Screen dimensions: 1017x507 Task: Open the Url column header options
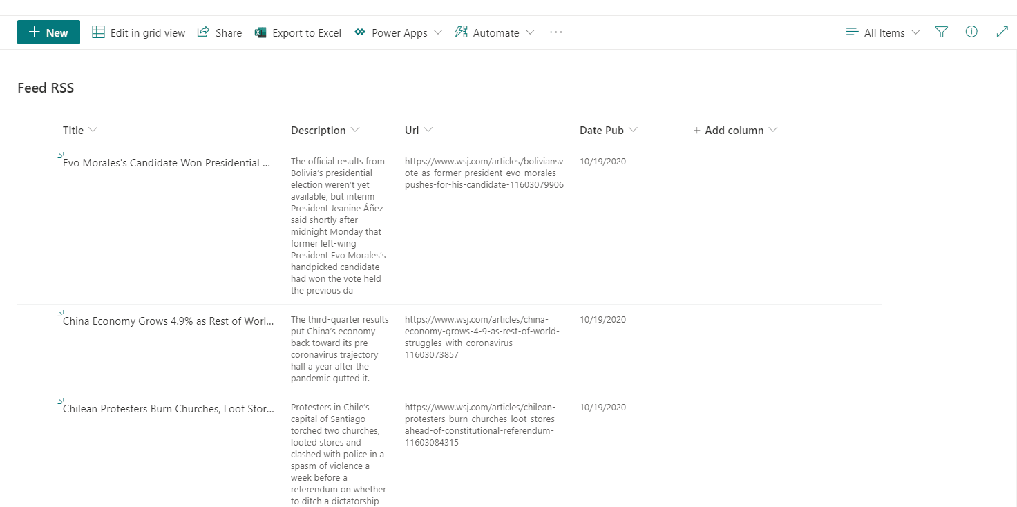[x=419, y=130]
